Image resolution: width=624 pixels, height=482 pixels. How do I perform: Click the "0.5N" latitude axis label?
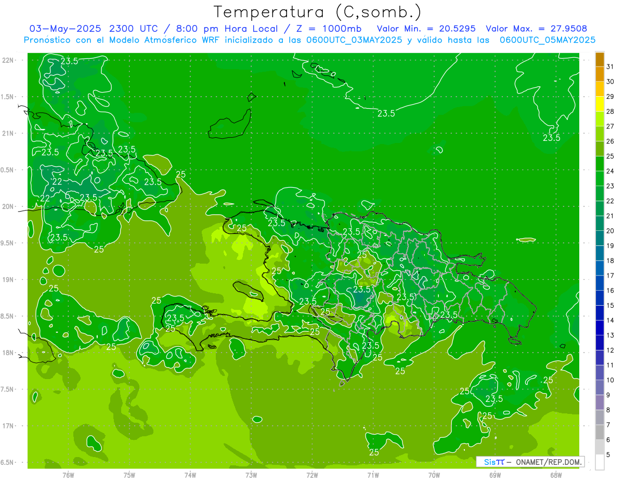[8, 170]
